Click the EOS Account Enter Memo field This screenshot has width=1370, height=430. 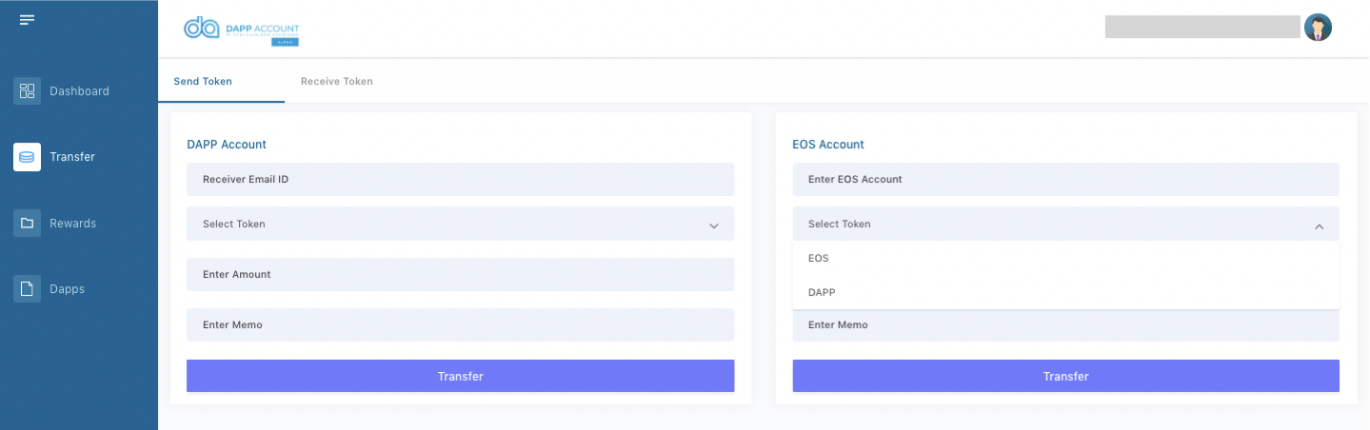tap(1065, 325)
